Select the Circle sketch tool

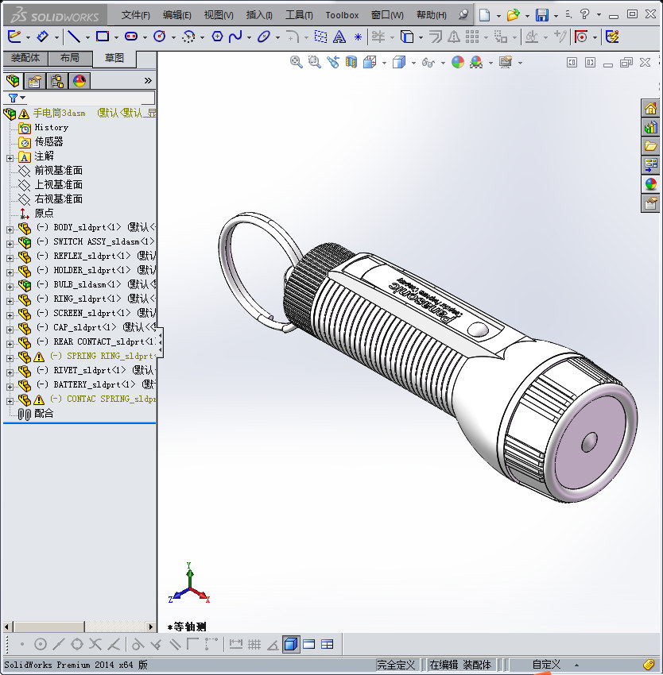[160, 37]
